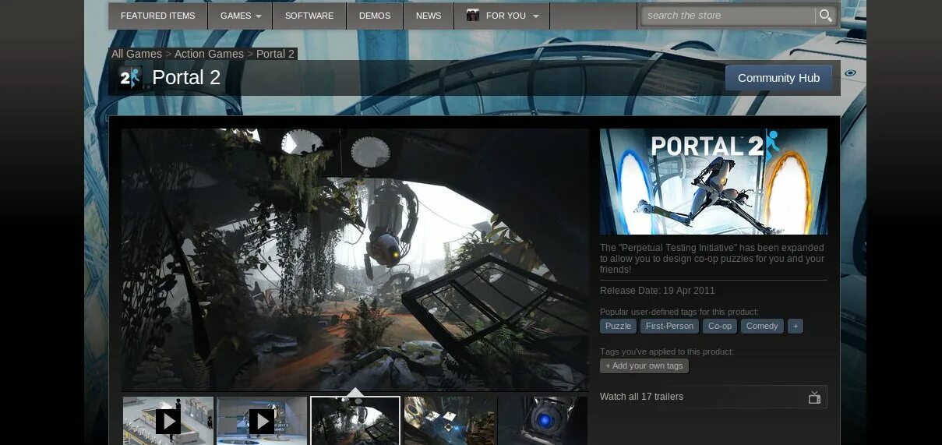Click the Co-op tag
Viewport: 942px width, 445px height.
pyautogui.click(x=720, y=326)
